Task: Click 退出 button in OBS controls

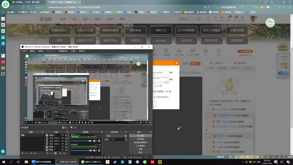Action: pyautogui.click(x=141, y=153)
